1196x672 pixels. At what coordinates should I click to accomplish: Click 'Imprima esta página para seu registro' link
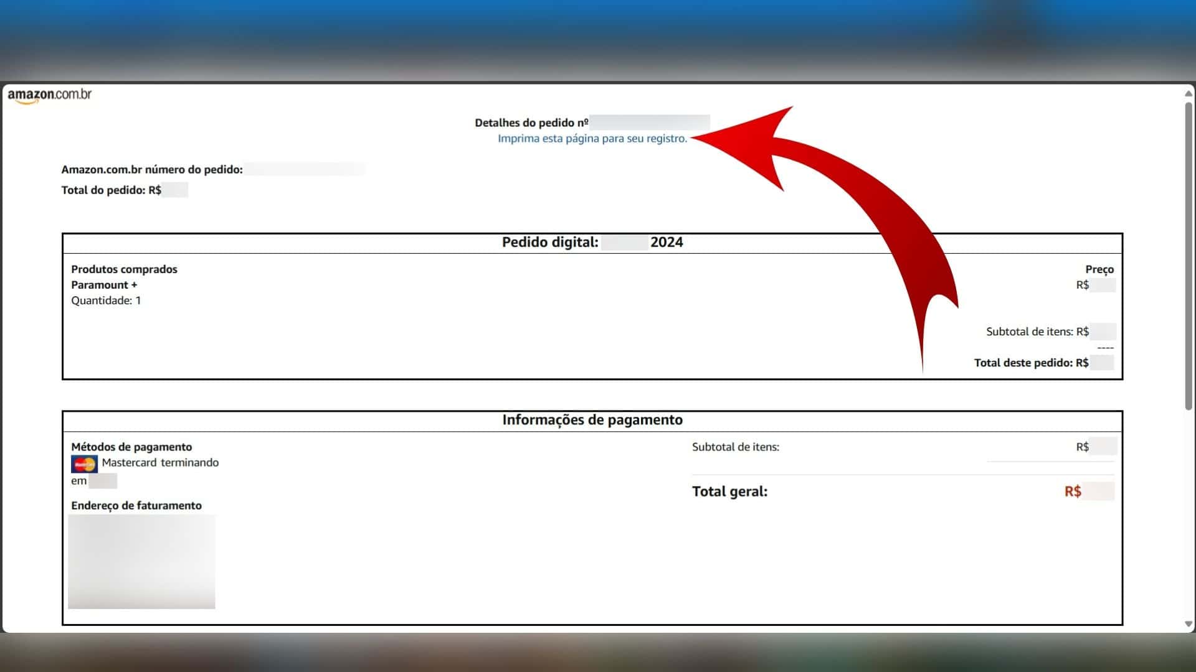click(592, 138)
